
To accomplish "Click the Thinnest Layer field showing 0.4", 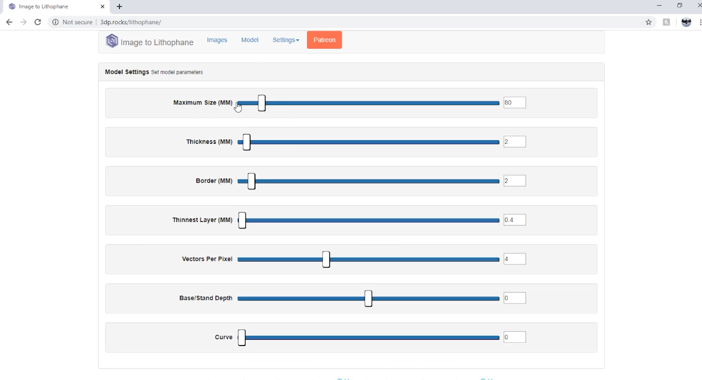I will pos(515,220).
